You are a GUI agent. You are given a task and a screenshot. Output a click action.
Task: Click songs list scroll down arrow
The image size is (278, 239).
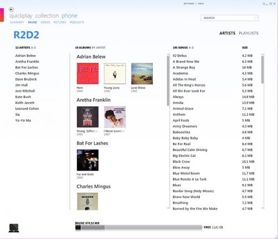[x=262, y=208]
